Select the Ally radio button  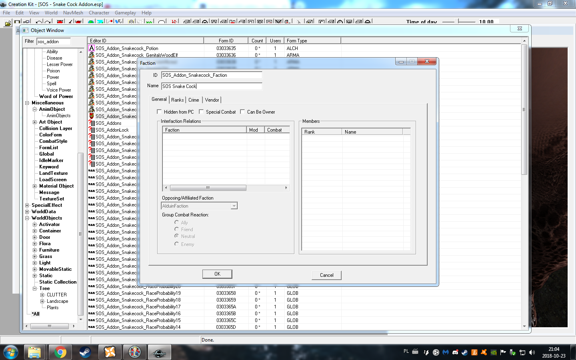click(x=176, y=222)
